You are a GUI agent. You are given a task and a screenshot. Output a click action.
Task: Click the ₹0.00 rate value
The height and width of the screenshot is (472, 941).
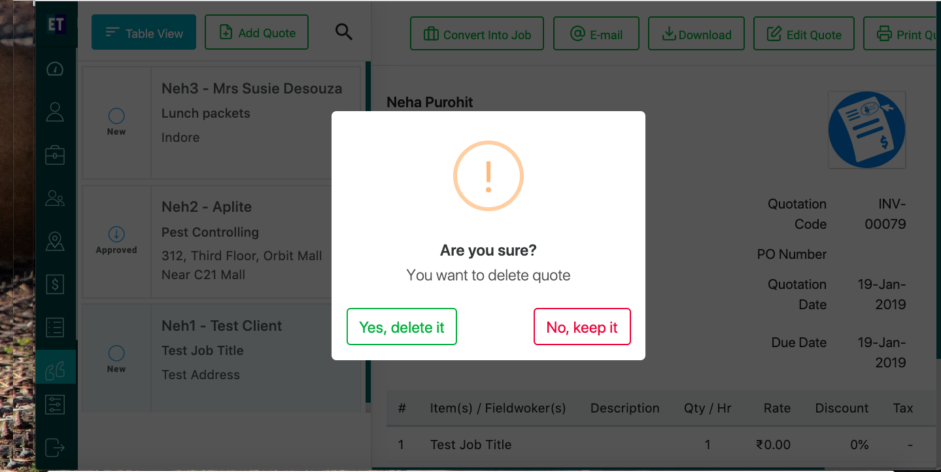[x=773, y=445]
